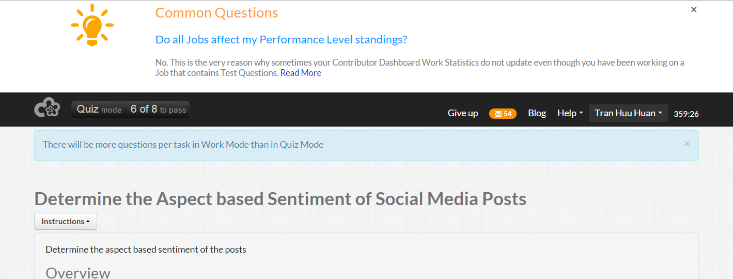Click the orange lightbulb icon
This screenshot has width=733, height=279.
pyautogui.click(x=92, y=25)
